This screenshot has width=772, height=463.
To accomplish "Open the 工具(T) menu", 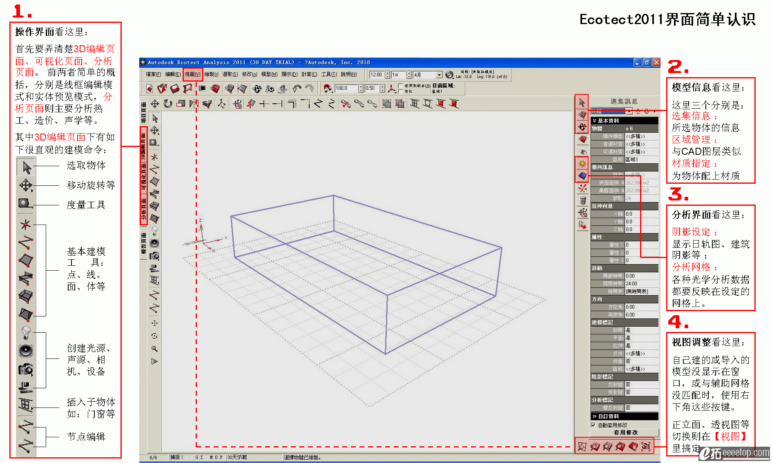I will click(329, 74).
